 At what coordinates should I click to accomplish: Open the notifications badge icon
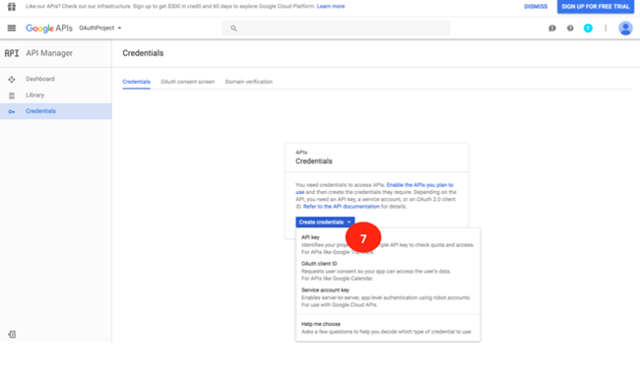click(x=588, y=29)
